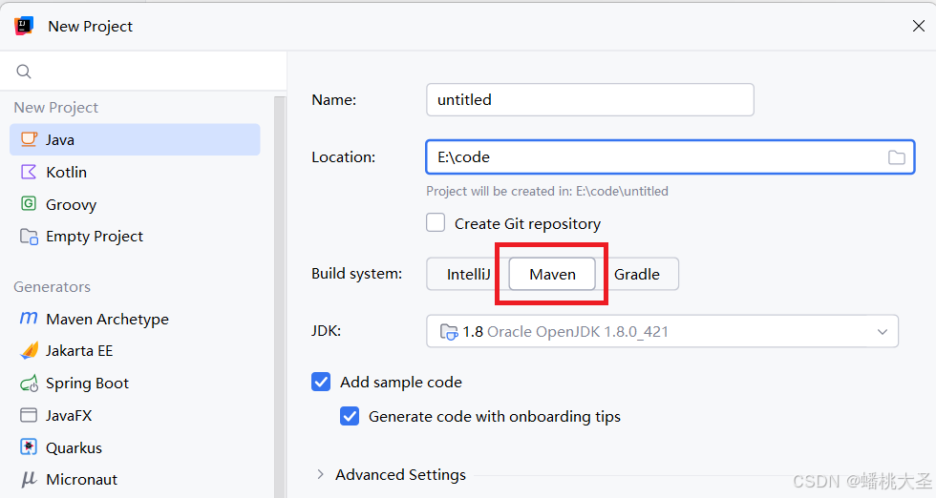Image resolution: width=936 pixels, height=498 pixels.
Task: Uncheck Add sample code
Action: coord(321,382)
